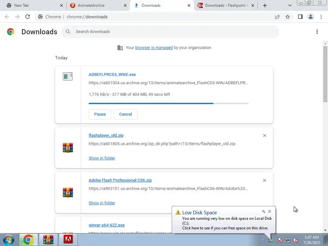The height and width of the screenshot is (246, 328).
Task: Show flashplayer_old.zip in folder
Action: pos(102,158)
